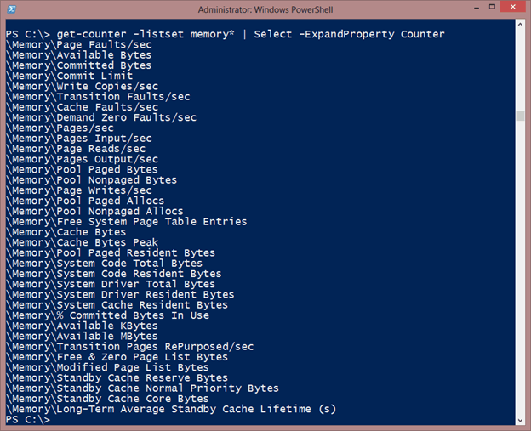Click the Long-Term Average Standby Cache Lifetime line
Image resolution: width=531 pixels, height=431 pixels.
[171, 409]
